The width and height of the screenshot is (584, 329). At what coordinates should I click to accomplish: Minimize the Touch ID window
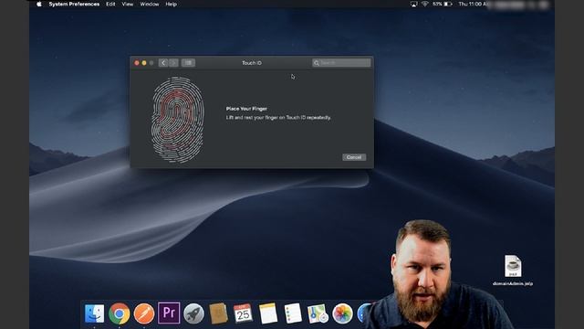pos(144,63)
